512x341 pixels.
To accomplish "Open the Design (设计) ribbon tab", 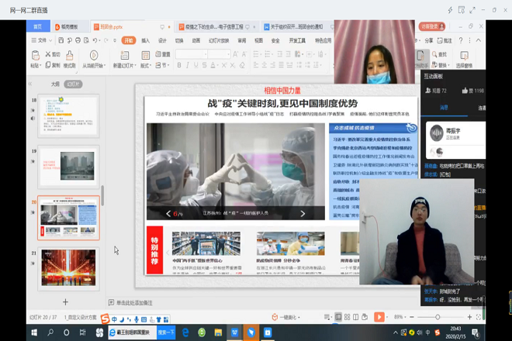I will (x=162, y=40).
